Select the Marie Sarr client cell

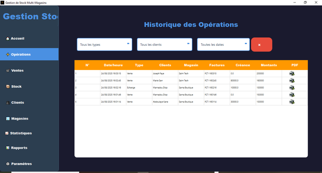(x=158, y=81)
